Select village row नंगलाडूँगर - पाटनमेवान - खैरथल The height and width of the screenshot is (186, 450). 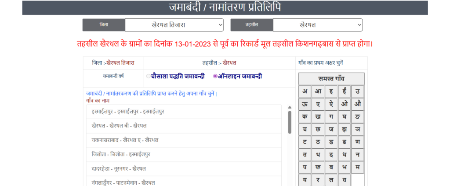click(x=184, y=181)
